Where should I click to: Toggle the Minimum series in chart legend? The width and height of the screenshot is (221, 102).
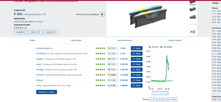153,47
